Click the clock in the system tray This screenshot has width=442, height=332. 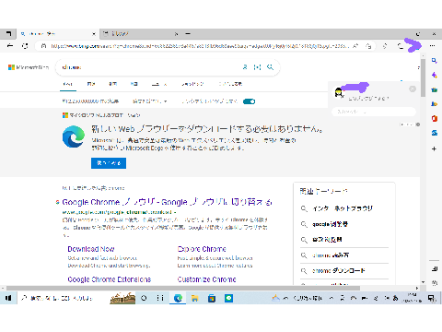click(413, 298)
